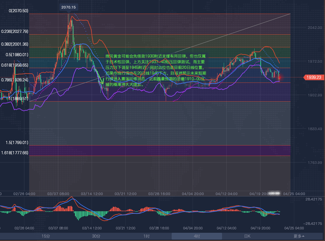Viewport: 325px width, 241px height.
Task: Click the 0.618(1958.65) retracement label
Action: (x=15, y=65)
